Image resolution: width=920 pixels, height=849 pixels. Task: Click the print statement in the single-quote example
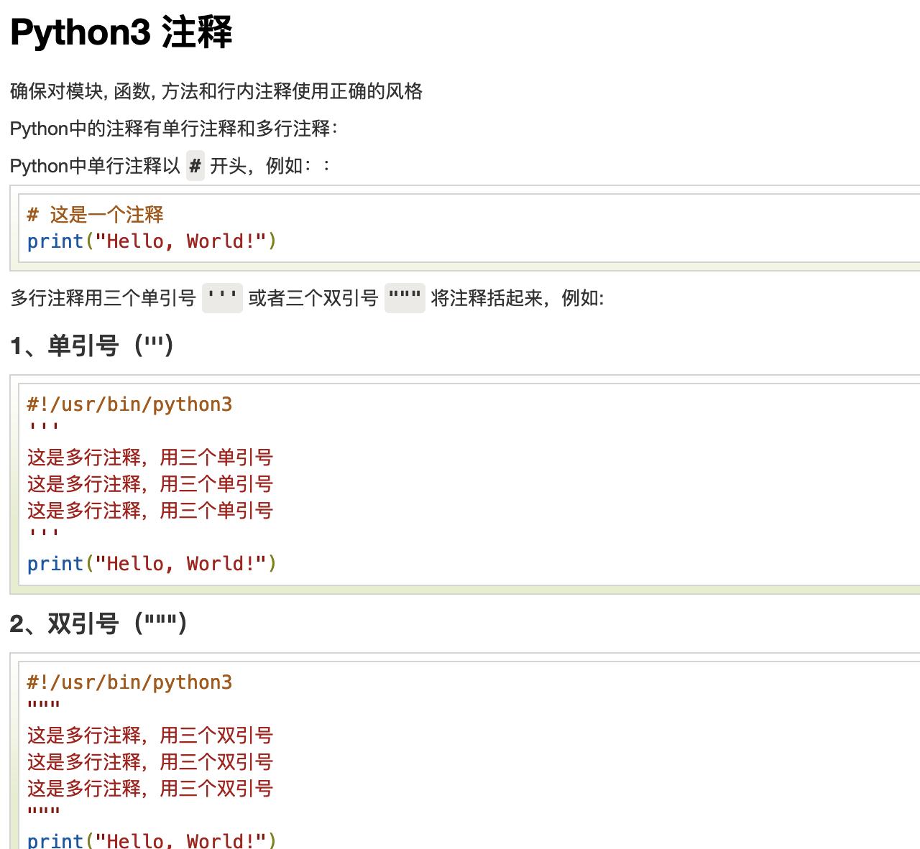pos(151,563)
